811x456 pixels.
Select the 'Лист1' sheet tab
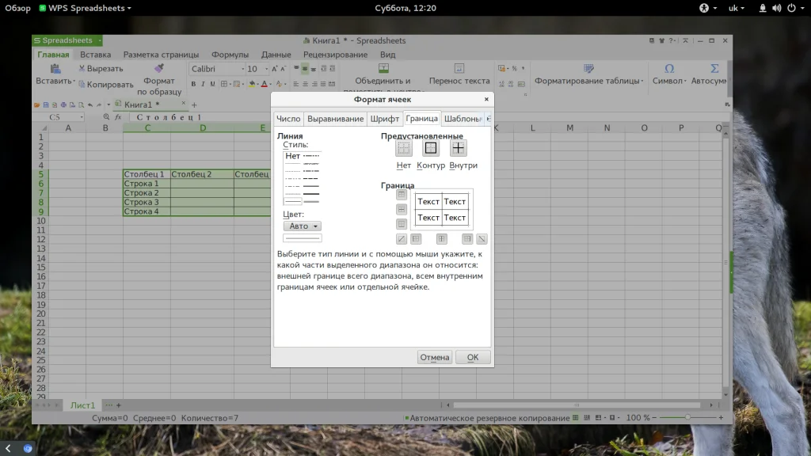(83, 405)
